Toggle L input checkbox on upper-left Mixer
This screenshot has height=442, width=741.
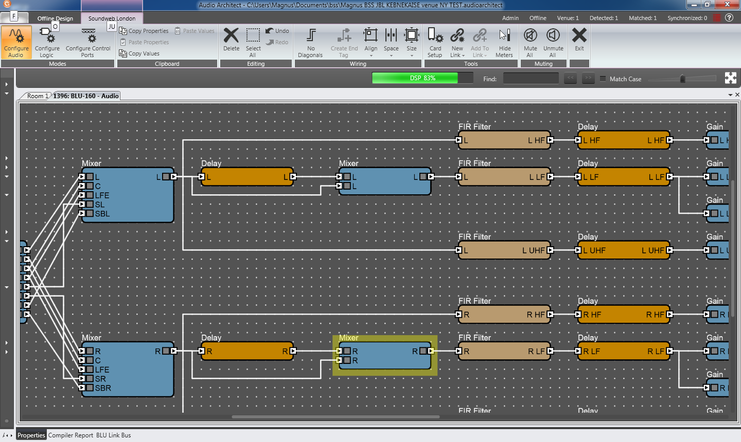pyautogui.click(x=90, y=177)
